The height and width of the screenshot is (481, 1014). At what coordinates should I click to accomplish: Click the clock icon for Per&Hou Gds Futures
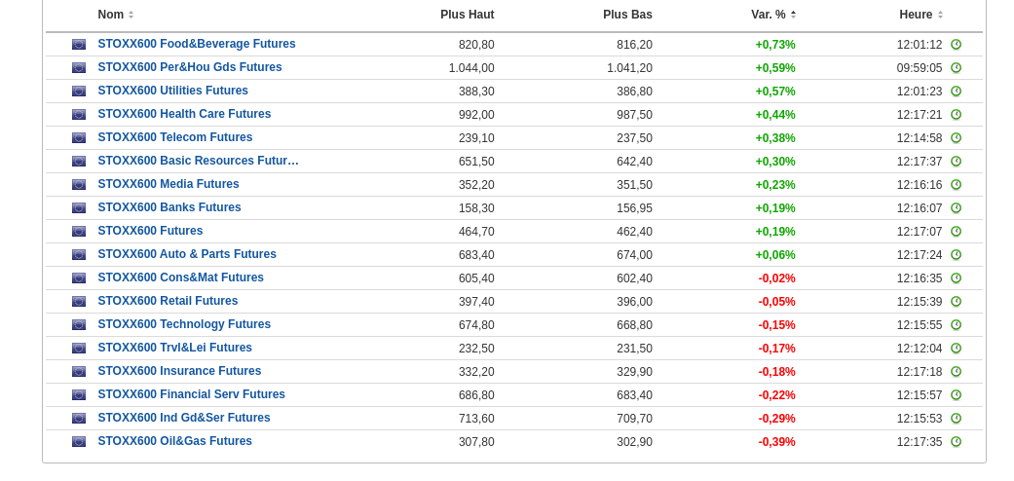pos(956,68)
